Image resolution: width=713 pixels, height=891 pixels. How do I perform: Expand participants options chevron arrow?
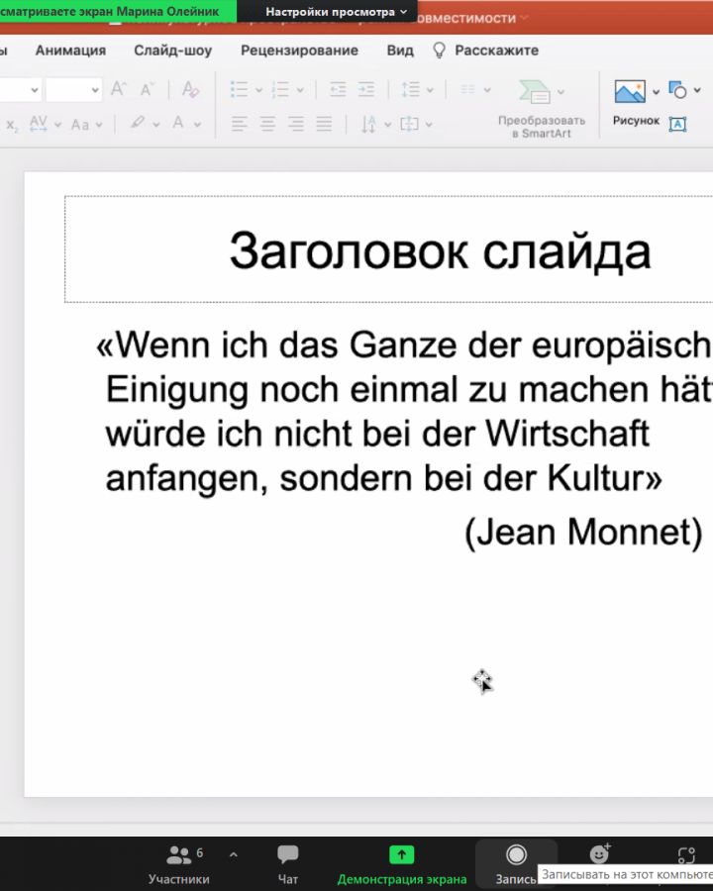234,853
